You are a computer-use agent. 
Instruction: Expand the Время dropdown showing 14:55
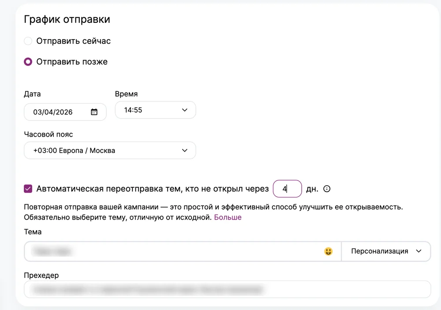pos(155,110)
